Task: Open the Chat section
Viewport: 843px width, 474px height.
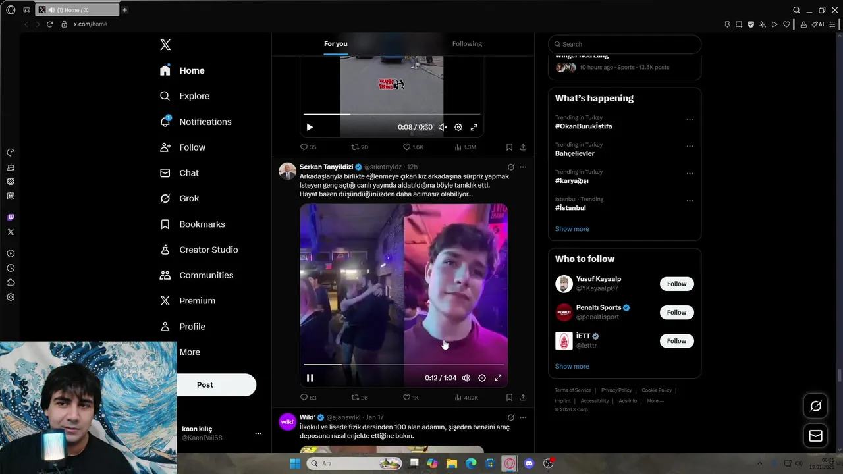Action: coord(179,173)
